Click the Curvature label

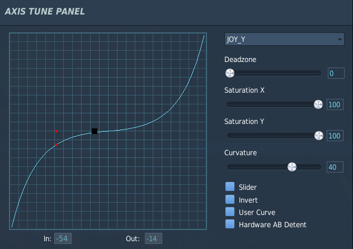[x=241, y=153]
